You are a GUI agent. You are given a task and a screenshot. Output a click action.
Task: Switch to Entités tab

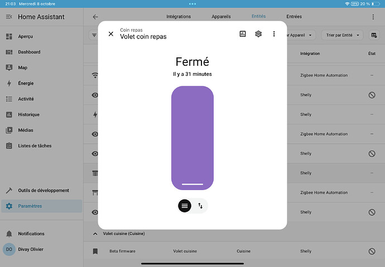[258, 16]
